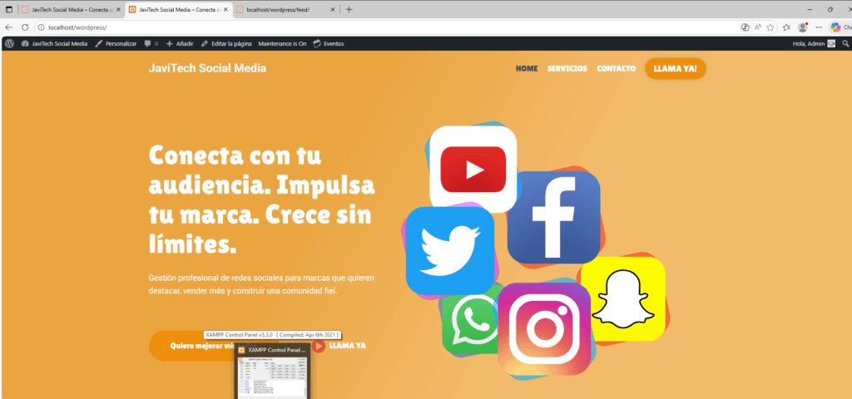Click the orange LLAMA YA! header button
Viewport: 852px width, 399px height.
coord(675,68)
